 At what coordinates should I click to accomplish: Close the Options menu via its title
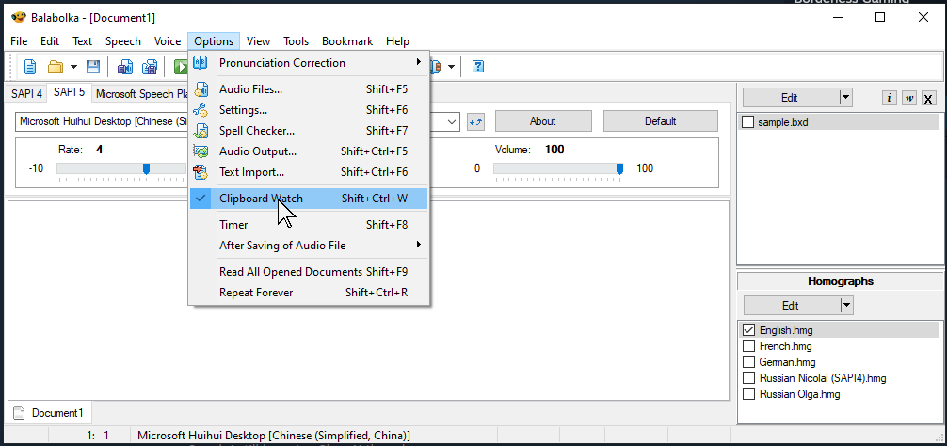click(214, 41)
